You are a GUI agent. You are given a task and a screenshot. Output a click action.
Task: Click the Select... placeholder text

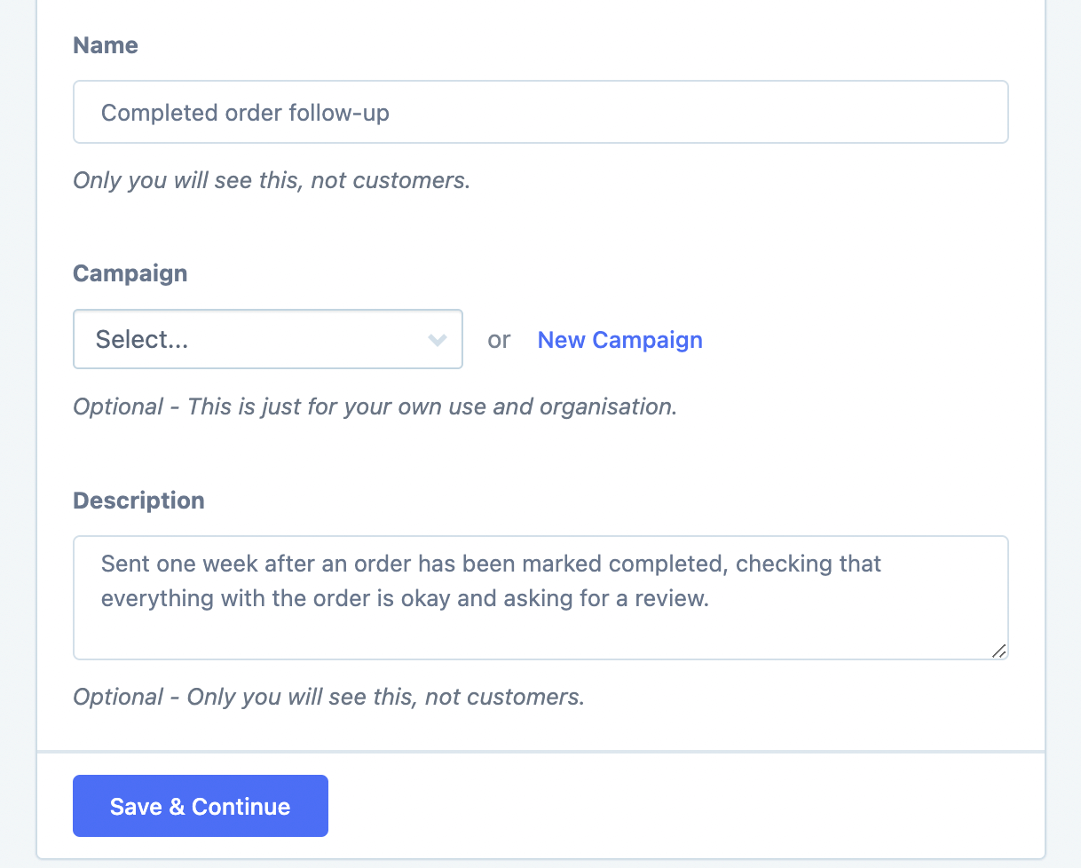[x=140, y=339]
